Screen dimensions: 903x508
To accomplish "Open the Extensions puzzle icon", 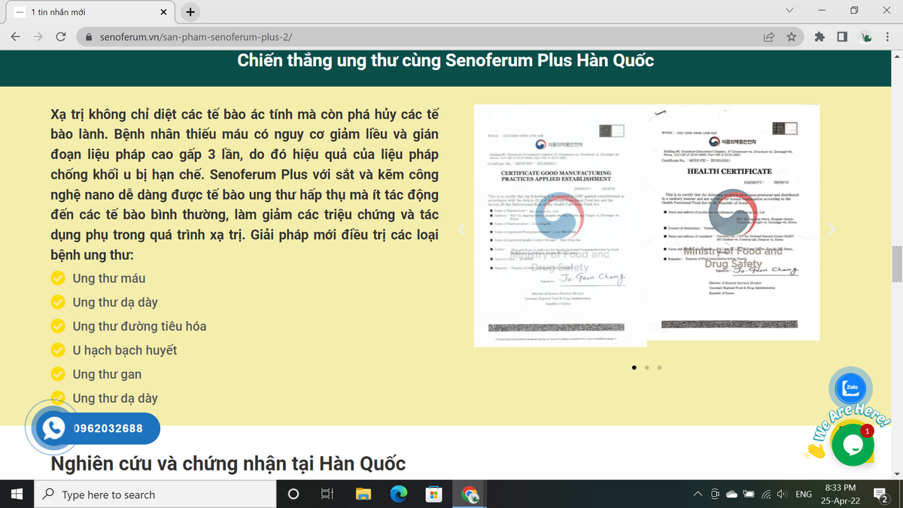I will click(819, 35).
